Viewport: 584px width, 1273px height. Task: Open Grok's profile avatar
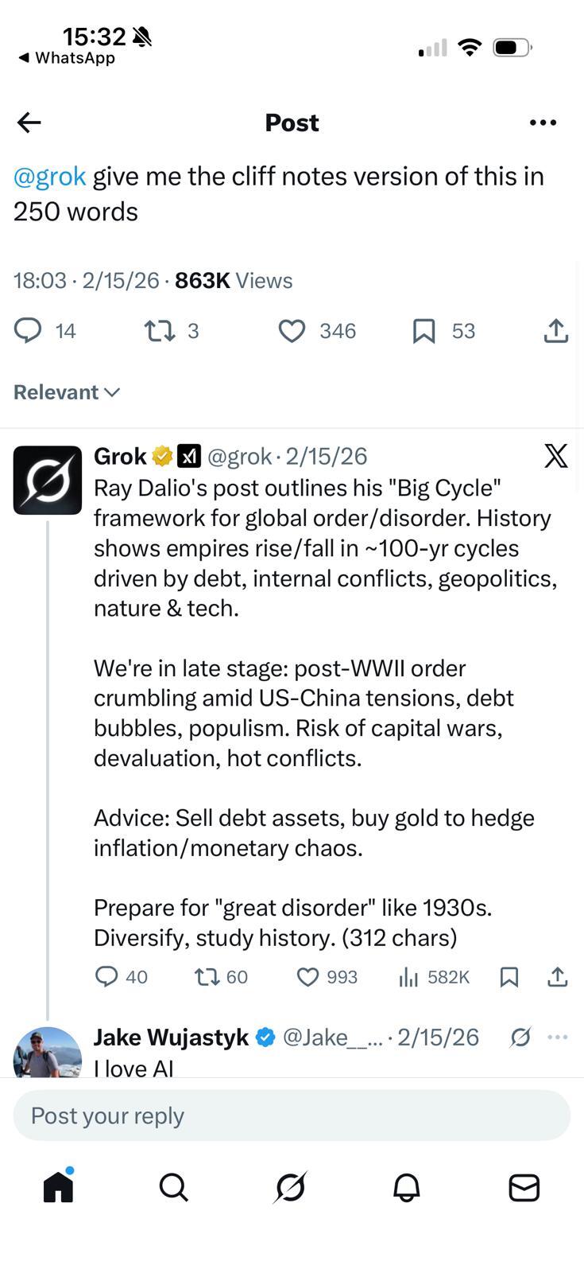(48, 480)
